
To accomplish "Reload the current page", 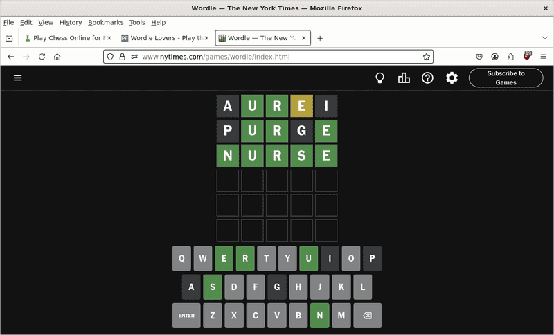I will click(x=42, y=57).
